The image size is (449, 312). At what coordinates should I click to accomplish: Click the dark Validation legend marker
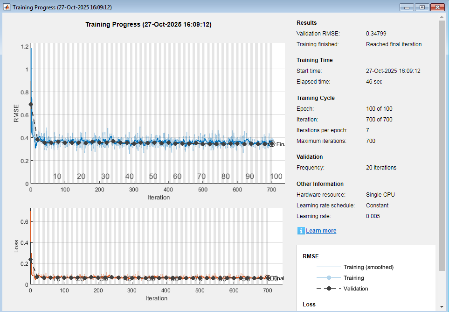pos(329,289)
